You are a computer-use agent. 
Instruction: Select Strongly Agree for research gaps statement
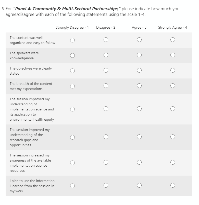pos(173,137)
